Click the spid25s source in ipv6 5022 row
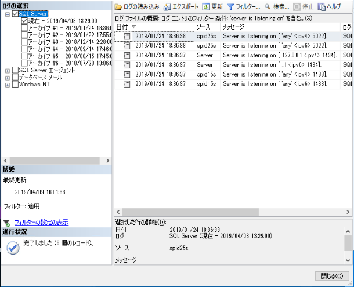Viewport: 354px width, 287px height. (x=207, y=46)
